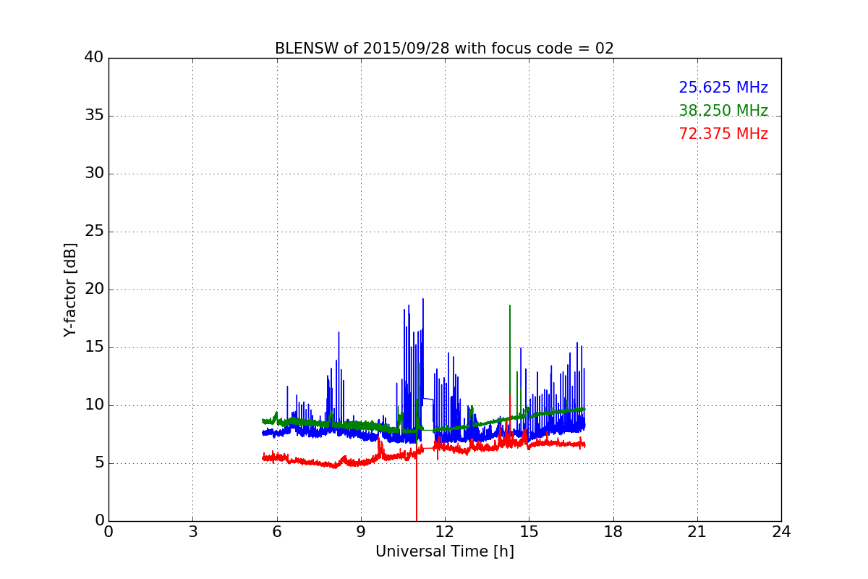Click the x-axis tick label 3

point(192,531)
